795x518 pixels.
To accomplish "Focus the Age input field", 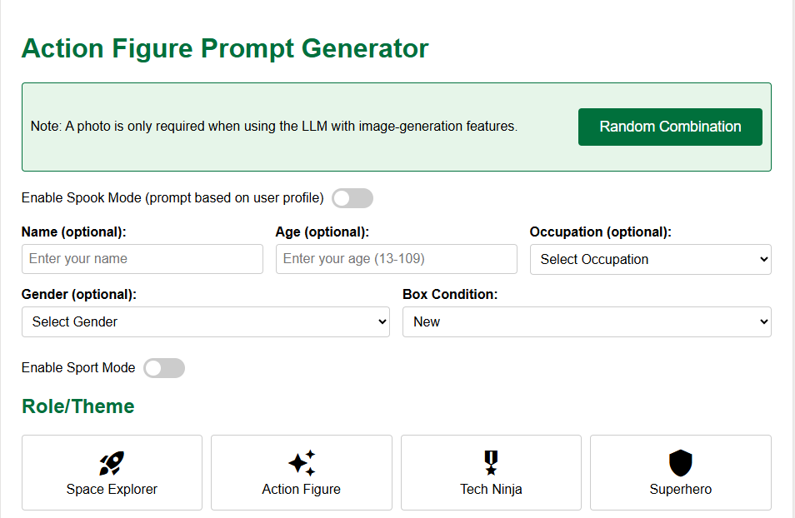I will click(x=396, y=259).
